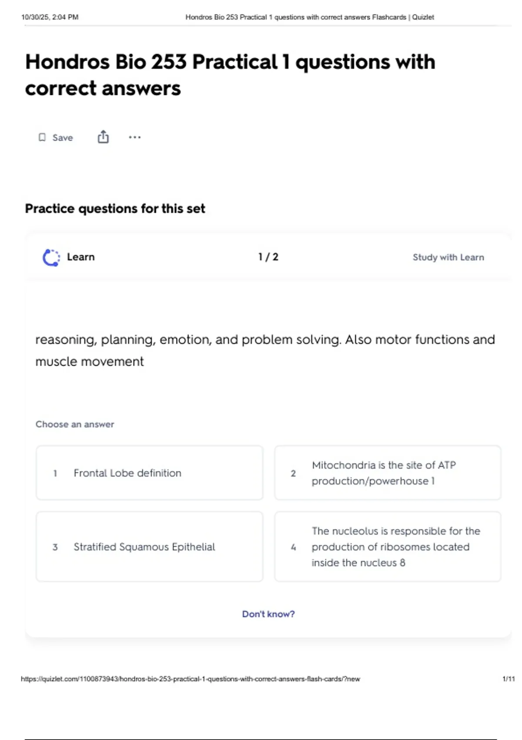
Task: Click the question prompt about reasoning and planning
Action: (265, 350)
